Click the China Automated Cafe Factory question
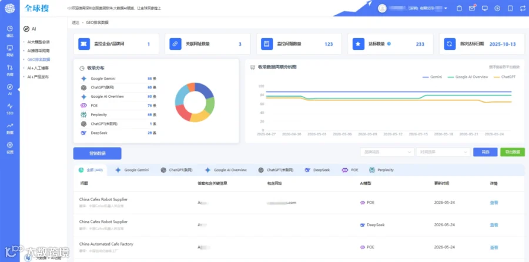Screen dimensions: 529x262 (106, 244)
